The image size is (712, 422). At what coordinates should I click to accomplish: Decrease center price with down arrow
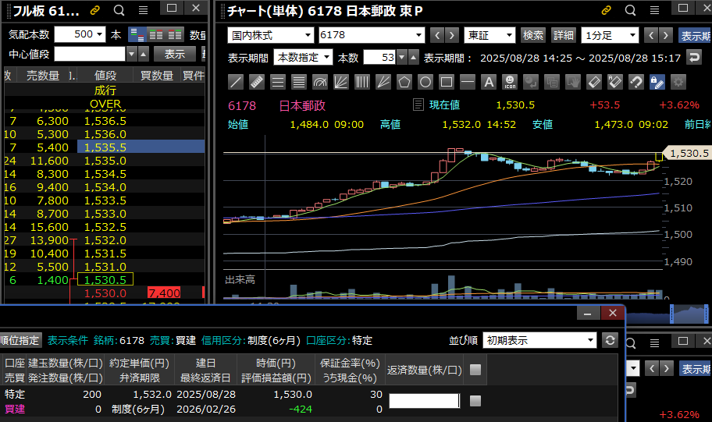click(x=132, y=54)
